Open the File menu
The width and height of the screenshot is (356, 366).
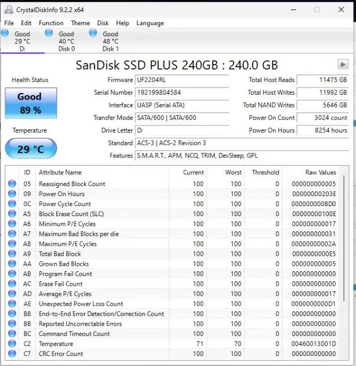coord(9,23)
